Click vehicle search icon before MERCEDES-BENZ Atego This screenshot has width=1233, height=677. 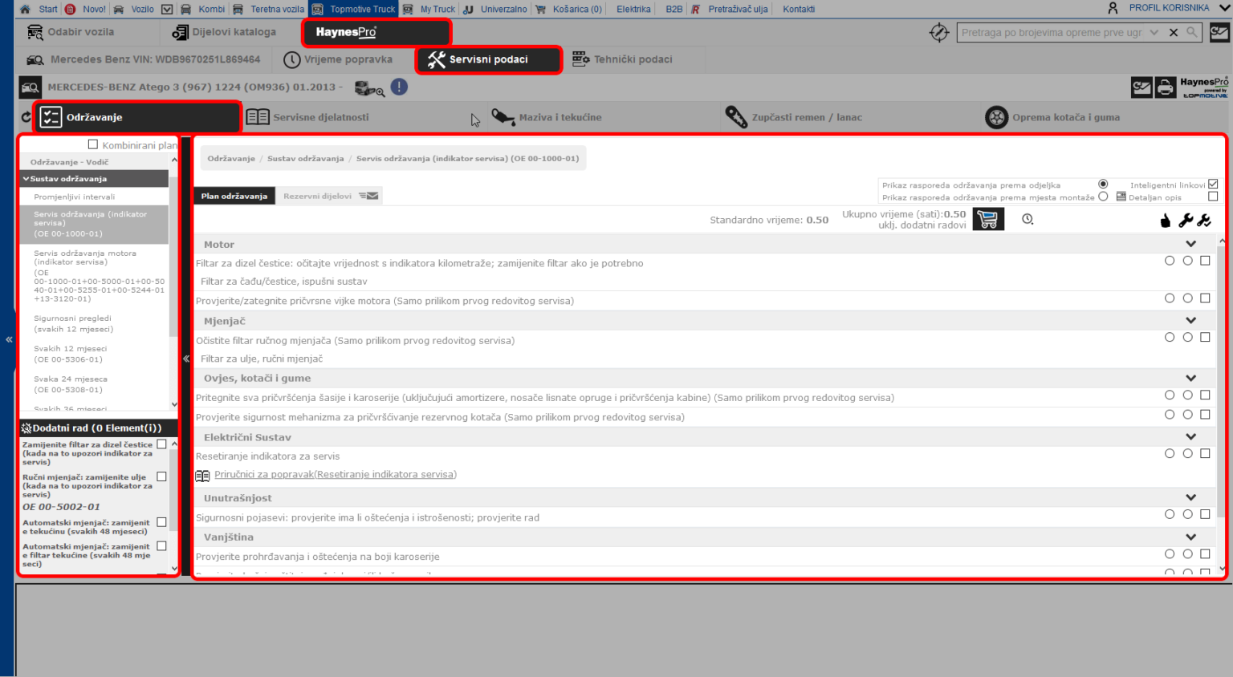(x=31, y=87)
